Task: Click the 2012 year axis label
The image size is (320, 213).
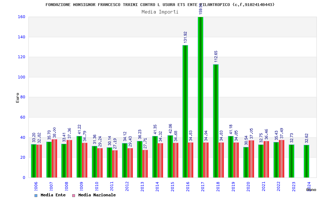Action: point(127,186)
